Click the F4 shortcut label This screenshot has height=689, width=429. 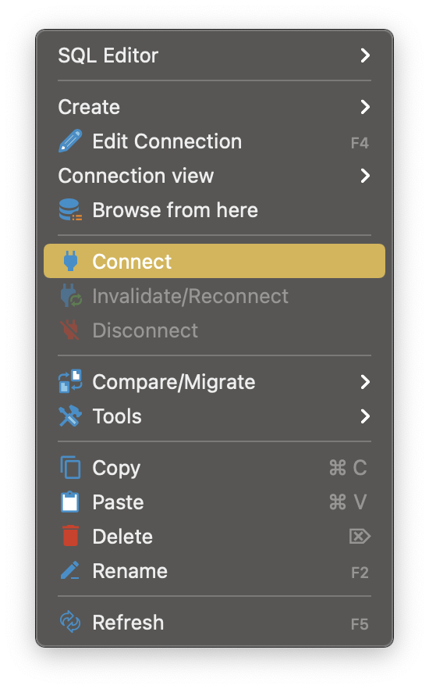point(360,143)
